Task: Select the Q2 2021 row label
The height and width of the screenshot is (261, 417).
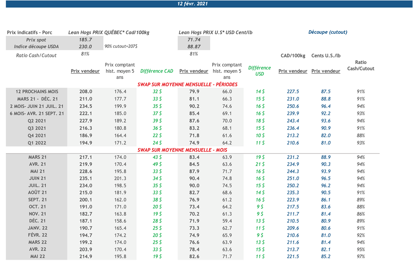Action: click(x=37, y=121)
